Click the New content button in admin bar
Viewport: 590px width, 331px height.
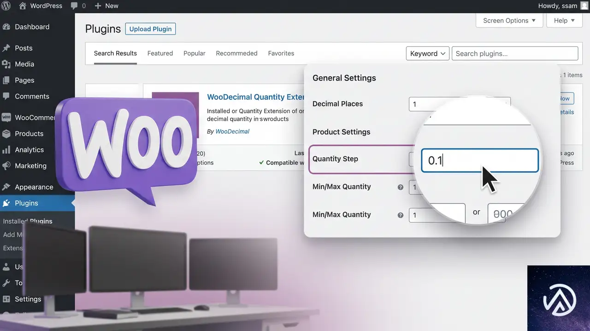pyautogui.click(x=106, y=6)
